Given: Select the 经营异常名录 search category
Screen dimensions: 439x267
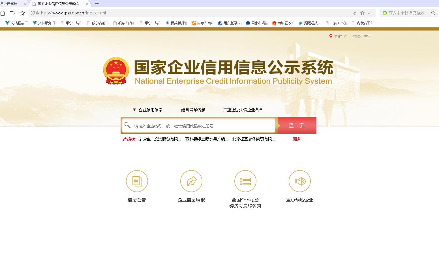Looking at the screenshot, I should click(193, 110).
